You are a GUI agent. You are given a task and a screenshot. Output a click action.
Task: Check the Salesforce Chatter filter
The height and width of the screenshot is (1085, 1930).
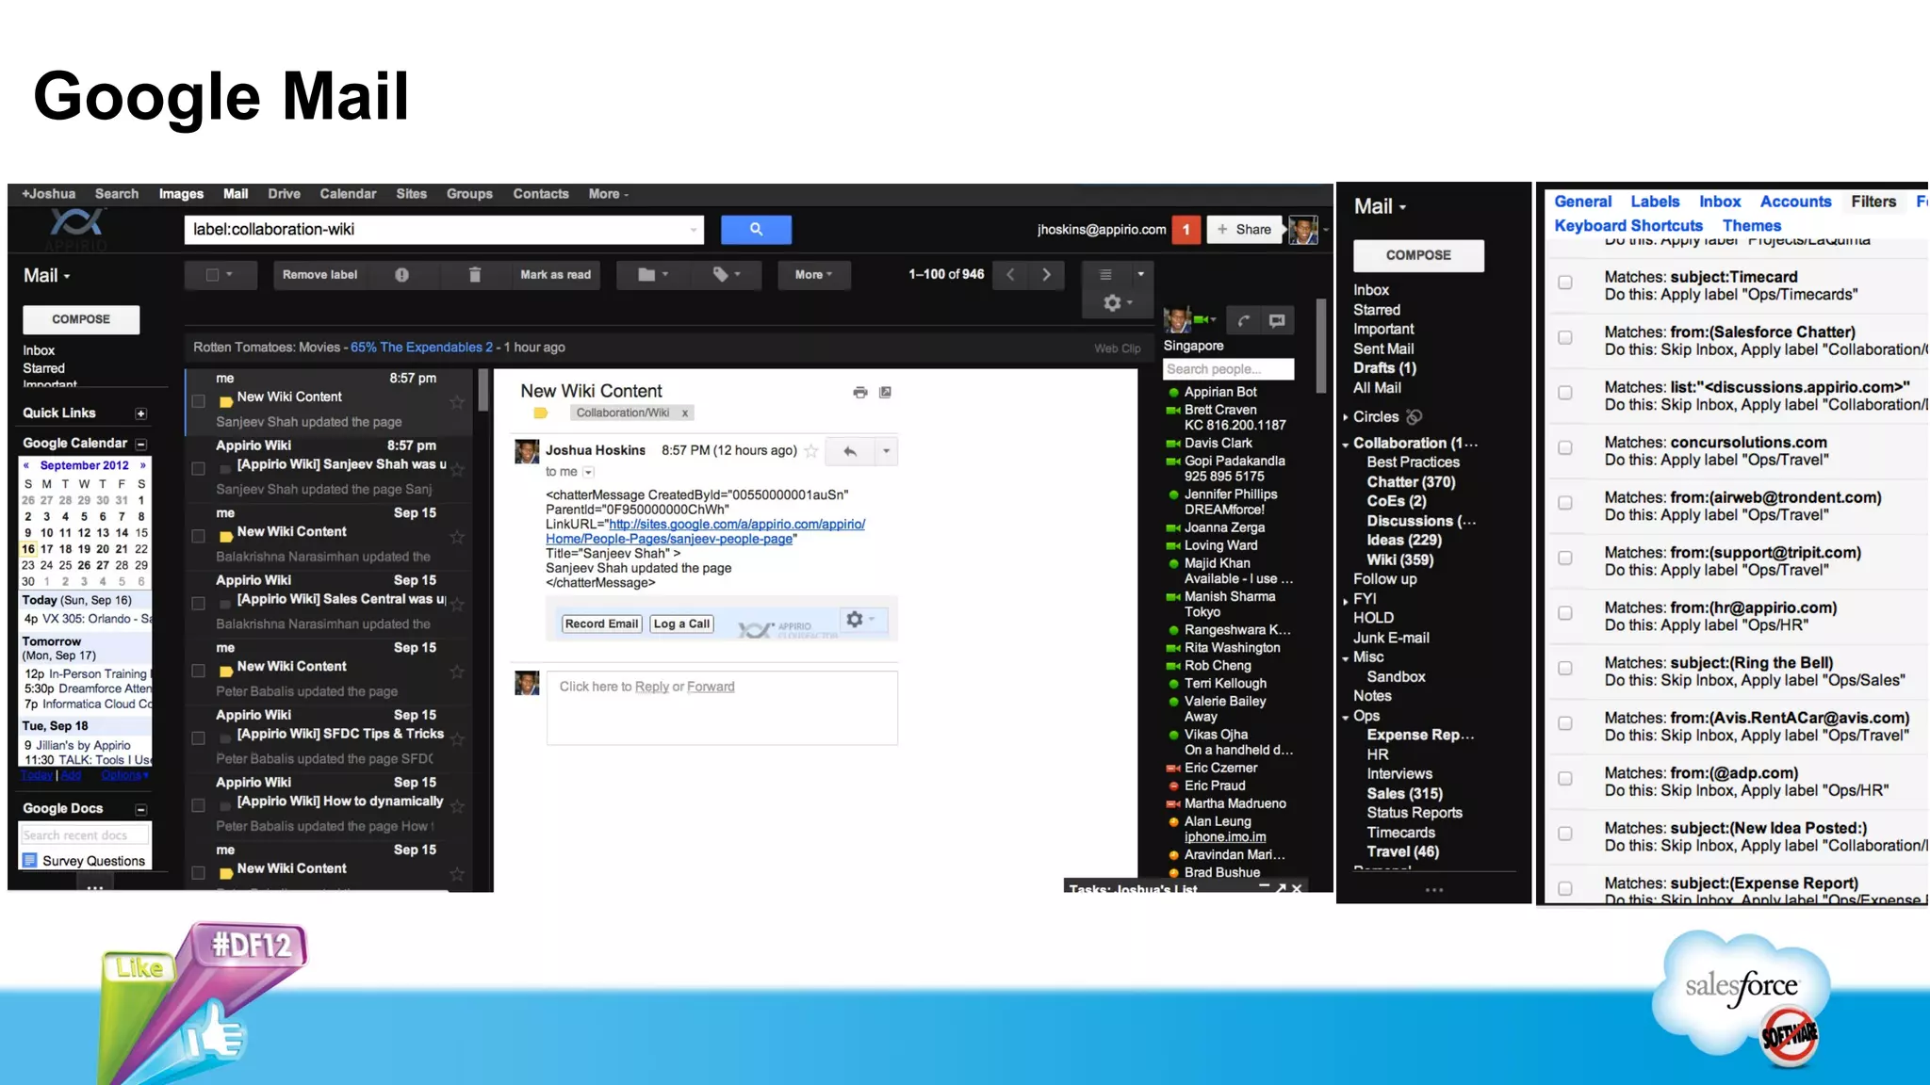coord(1565,337)
